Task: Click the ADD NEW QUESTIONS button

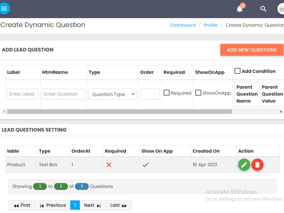Action: pyautogui.click(x=252, y=50)
